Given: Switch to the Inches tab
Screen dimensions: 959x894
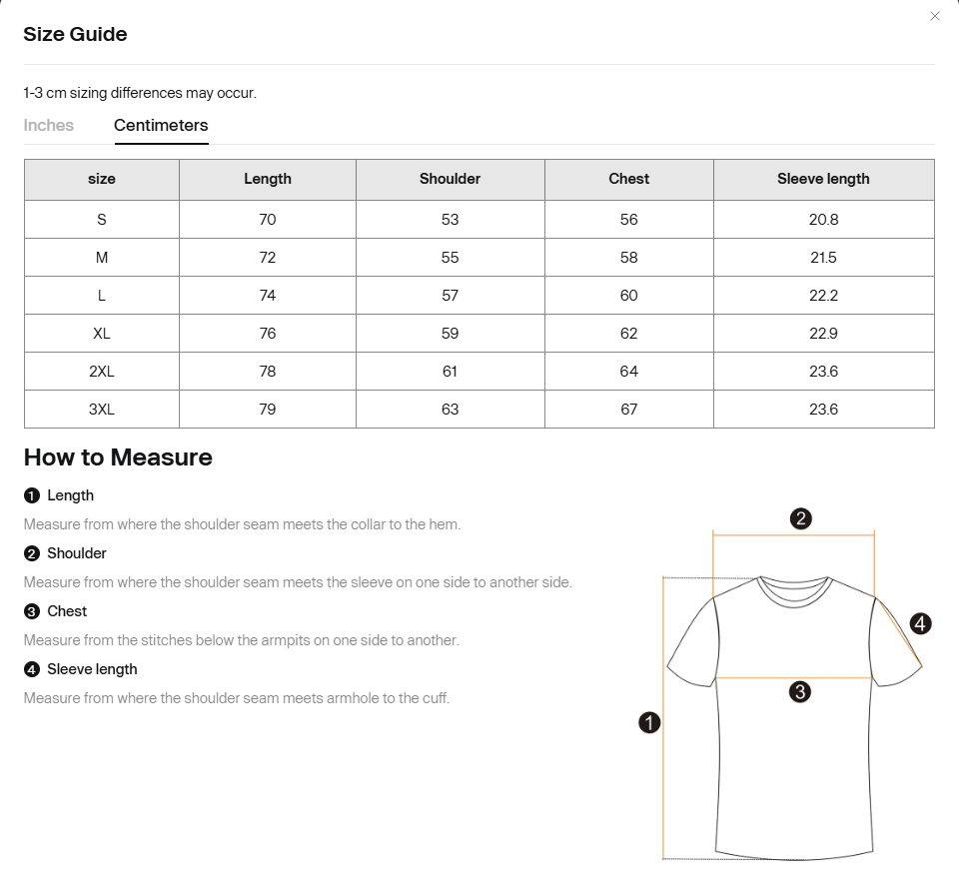Looking at the screenshot, I should point(48,125).
